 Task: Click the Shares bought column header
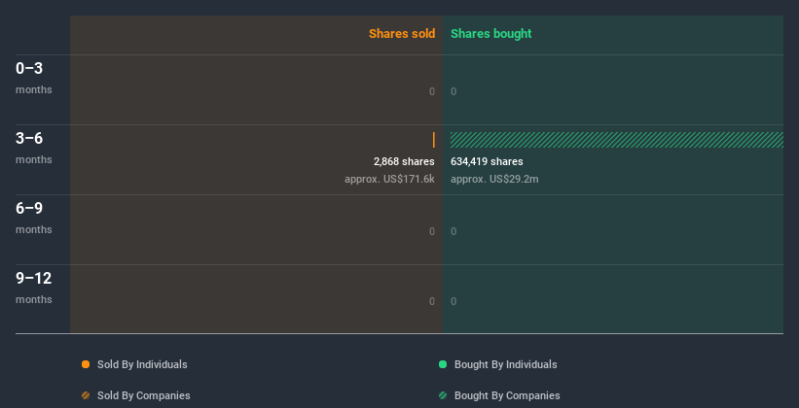(491, 34)
